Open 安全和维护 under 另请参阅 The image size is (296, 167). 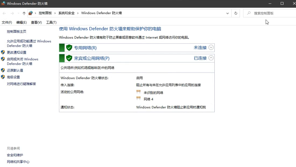[x=15, y=155]
